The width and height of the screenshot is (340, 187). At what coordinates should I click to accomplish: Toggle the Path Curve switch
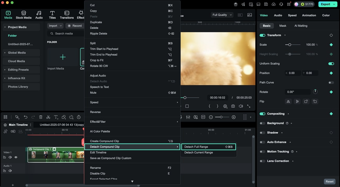coord(331,83)
